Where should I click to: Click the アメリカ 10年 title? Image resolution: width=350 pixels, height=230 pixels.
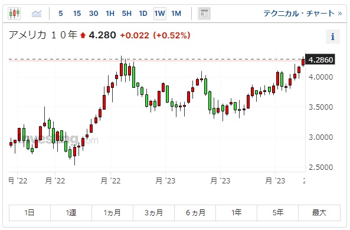click(x=43, y=35)
